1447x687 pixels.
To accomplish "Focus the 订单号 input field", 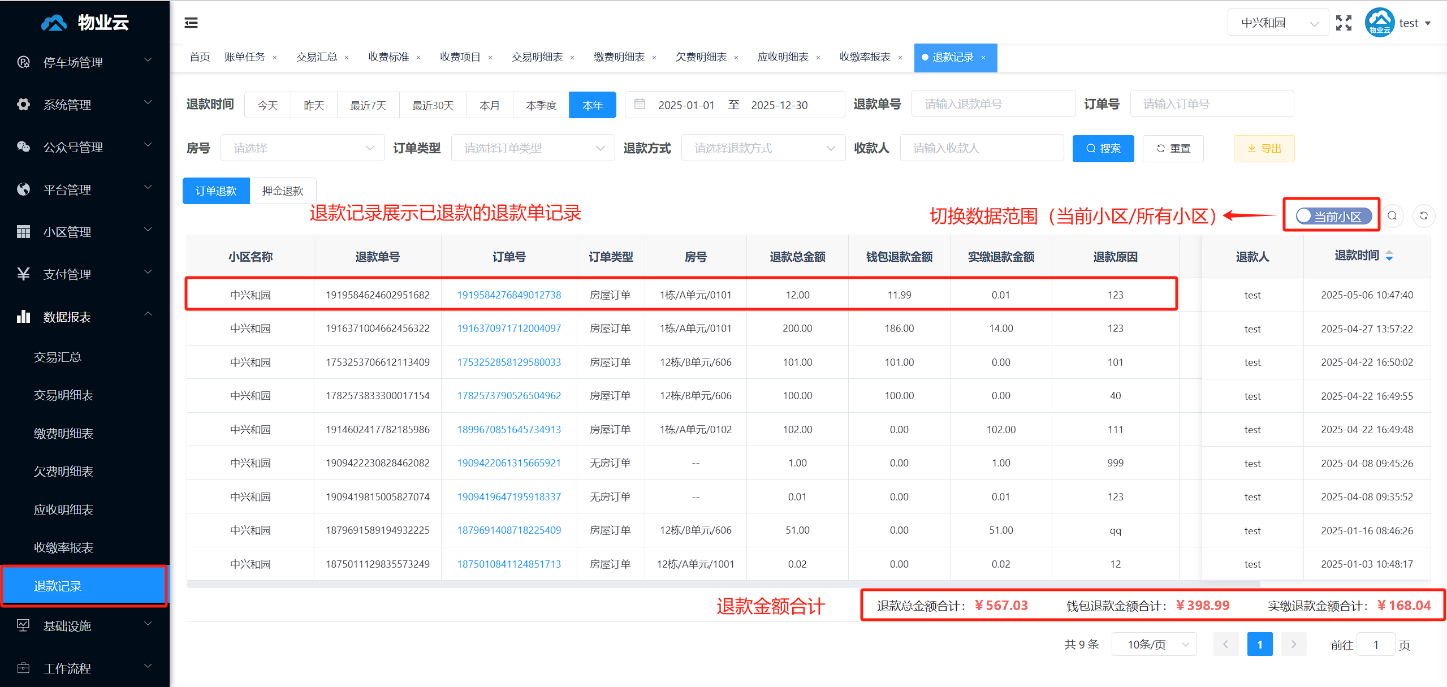I will click(1212, 104).
